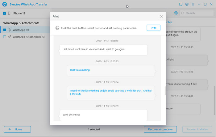Focus the Search input field
The height and width of the screenshot is (137, 216).
[197, 13]
